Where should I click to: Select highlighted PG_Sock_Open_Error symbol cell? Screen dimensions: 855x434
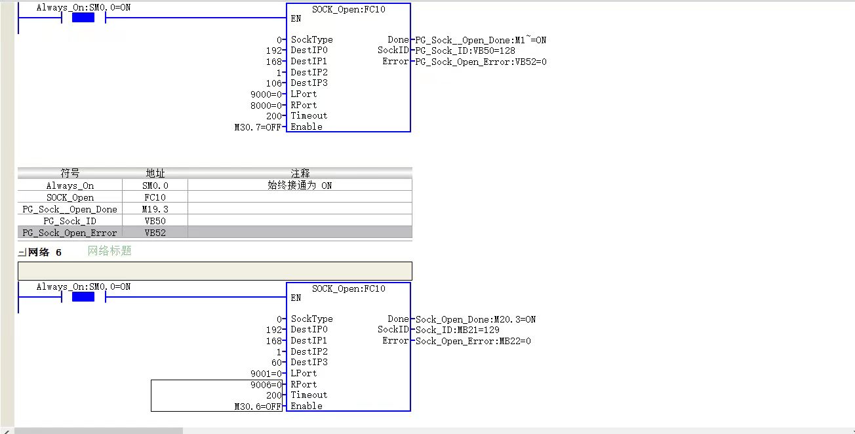70,233
